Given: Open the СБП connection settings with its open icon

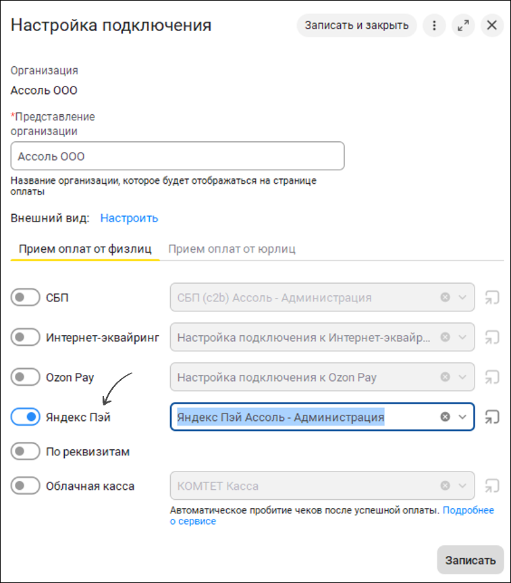Looking at the screenshot, I should [x=492, y=297].
